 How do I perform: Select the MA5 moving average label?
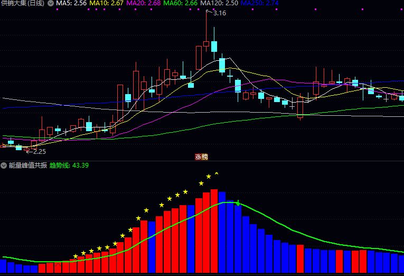[71, 3]
